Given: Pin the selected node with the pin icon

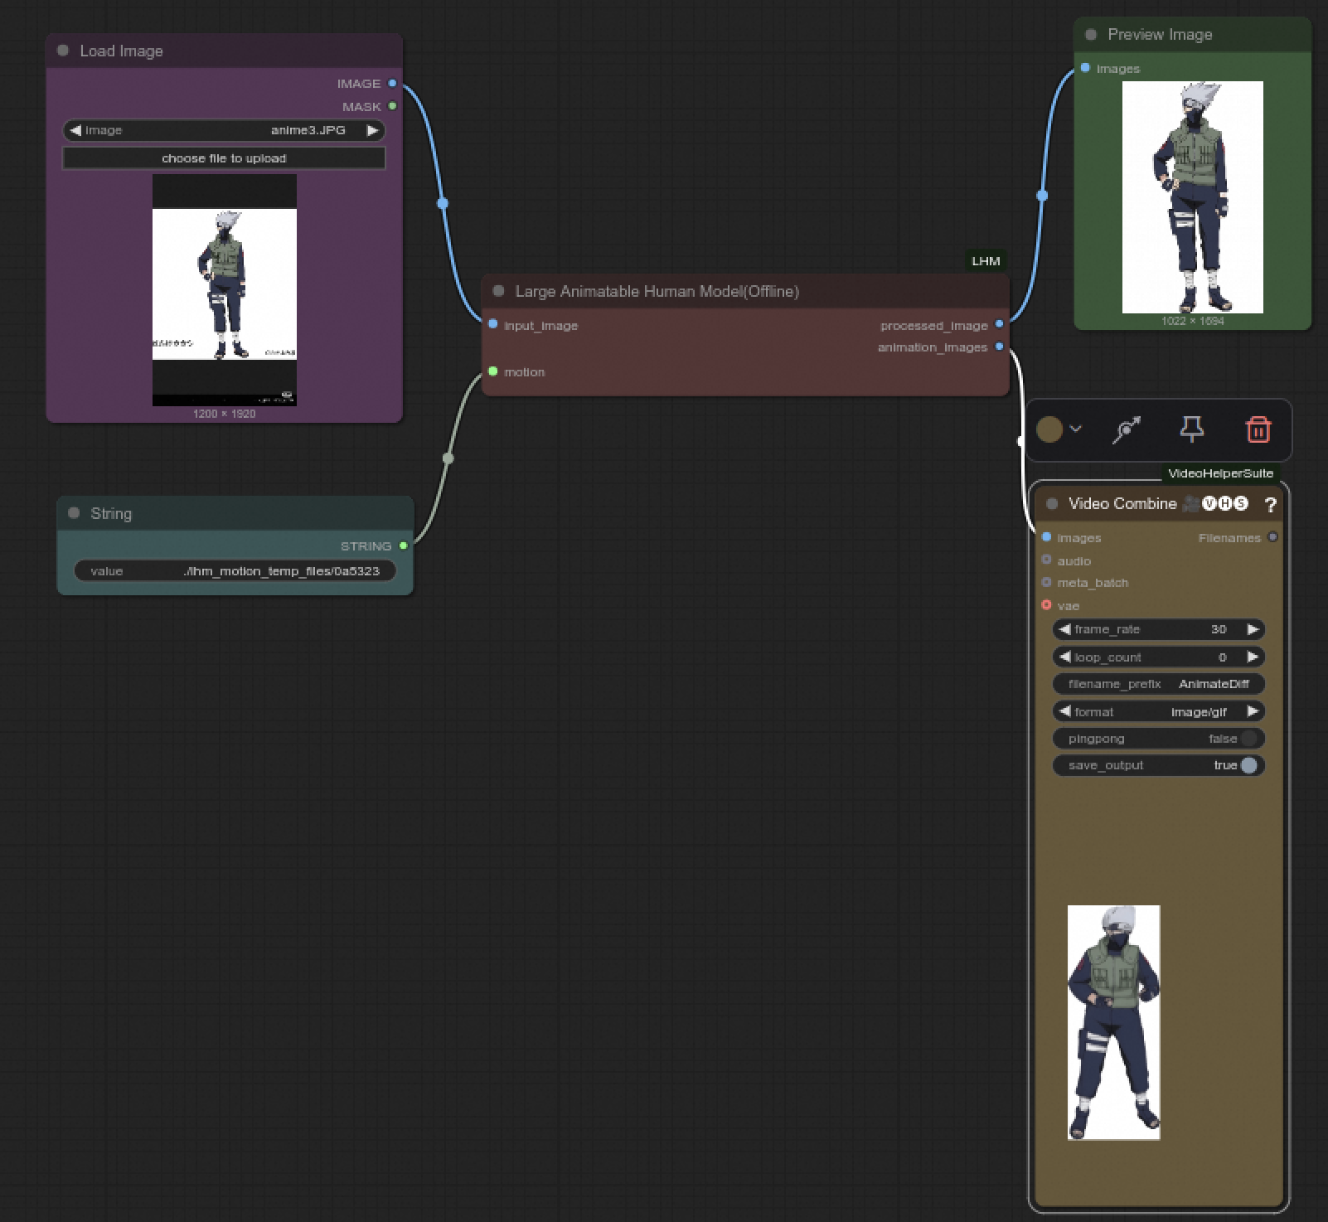Looking at the screenshot, I should [1191, 429].
